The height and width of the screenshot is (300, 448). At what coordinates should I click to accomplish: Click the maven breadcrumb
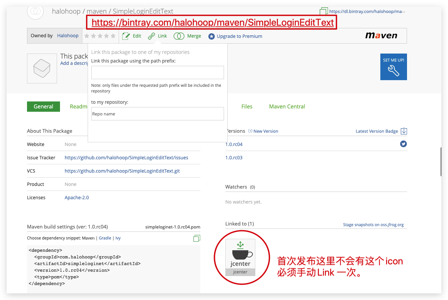point(97,11)
